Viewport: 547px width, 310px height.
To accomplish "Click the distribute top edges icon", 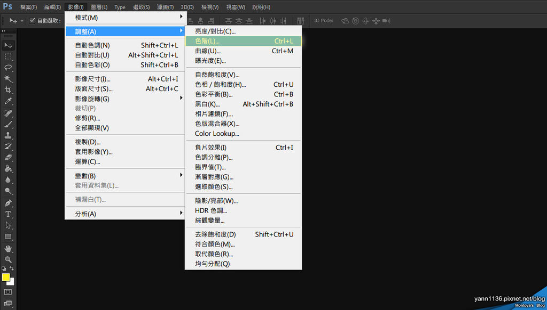I will (x=229, y=21).
